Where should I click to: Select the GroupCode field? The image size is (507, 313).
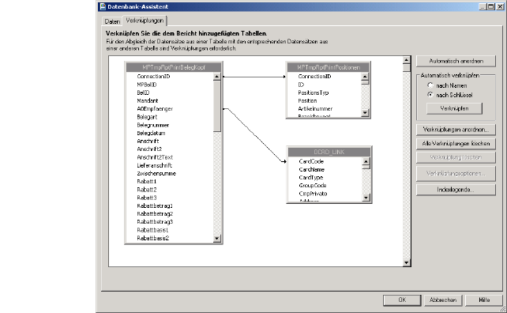313,186
